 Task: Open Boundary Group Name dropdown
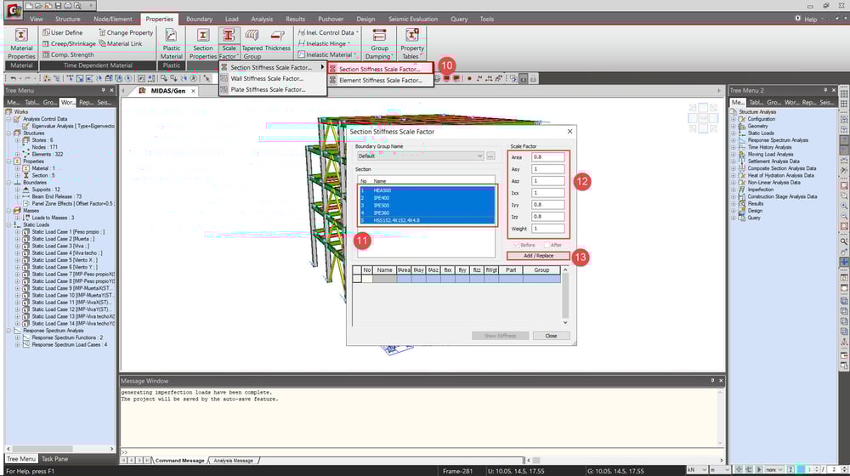pos(420,156)
